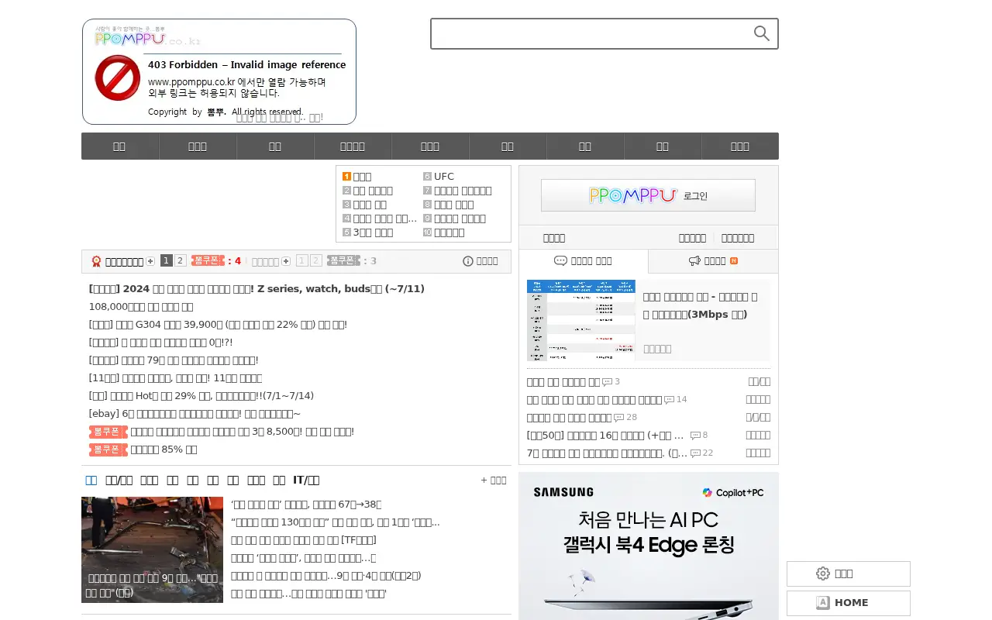Open the 108,000 deal link
992x620 pixels.
pos(141,307)
